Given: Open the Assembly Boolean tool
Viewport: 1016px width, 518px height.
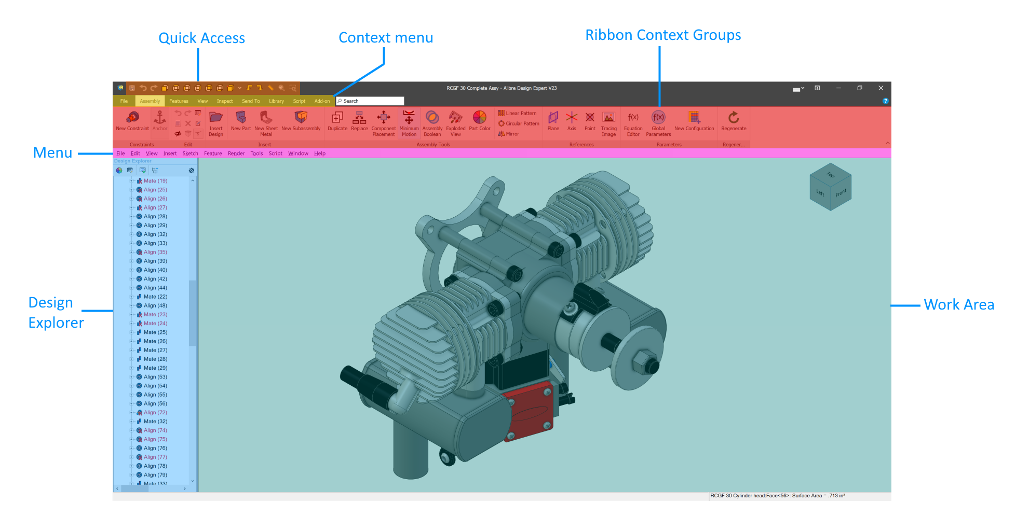Looking at the screenshot, I should click(x=432, y=123).
